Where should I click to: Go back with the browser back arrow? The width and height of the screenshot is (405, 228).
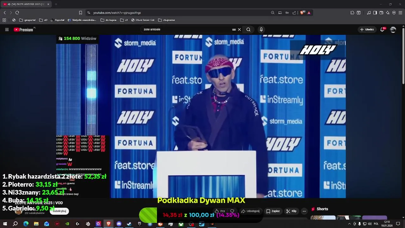tap(4, 13)
